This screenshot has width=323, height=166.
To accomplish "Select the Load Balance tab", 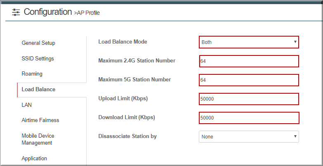I will [x=38, y=90].
